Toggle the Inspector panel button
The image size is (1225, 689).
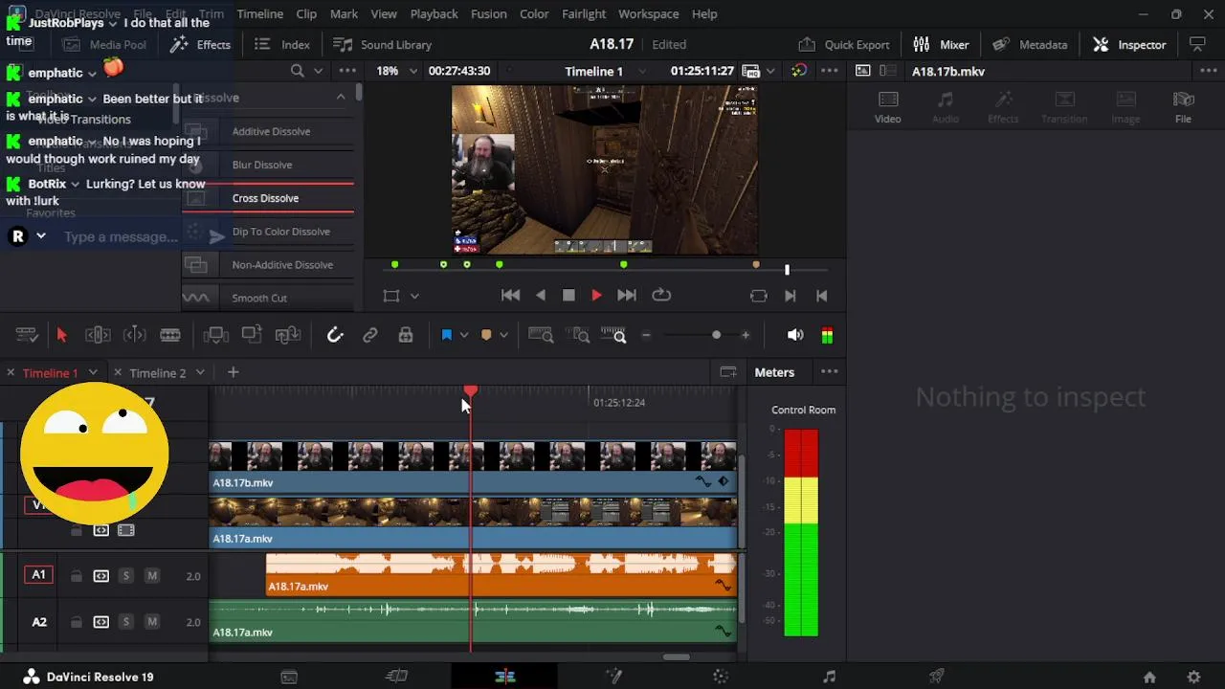pos(1130,45)
